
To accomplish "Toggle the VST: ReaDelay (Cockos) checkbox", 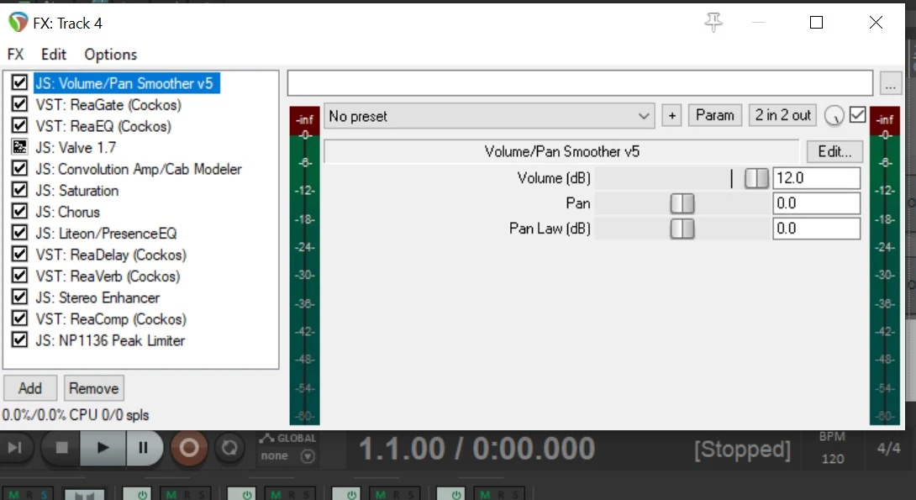I will point(19,254).
